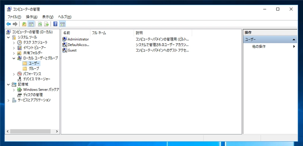Click the パフォーマンス icon in tree
This screenshot has width=303, height=146.
coord(20,74)
